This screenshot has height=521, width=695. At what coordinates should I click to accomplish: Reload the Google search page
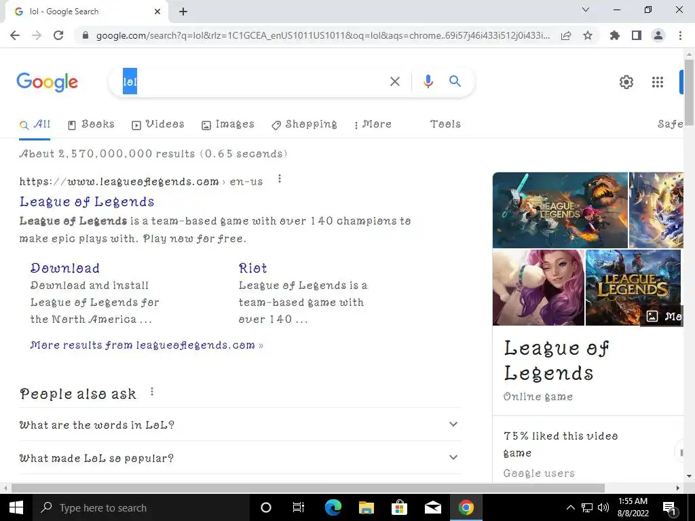[58, 35]
